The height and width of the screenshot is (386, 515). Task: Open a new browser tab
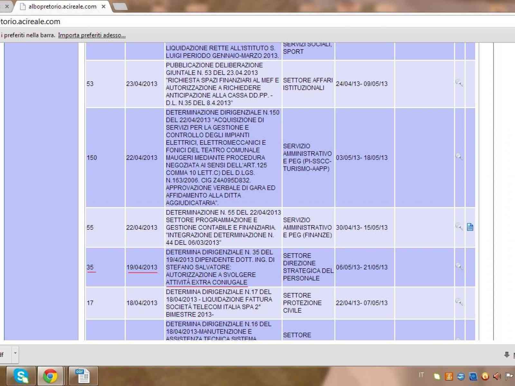point(120,6)
